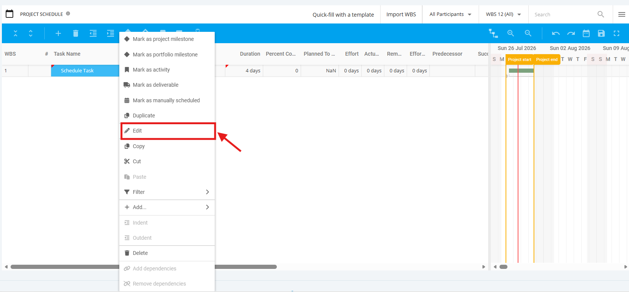
Task: Click the 4 days duration cell
Action: tap(244, 70)
